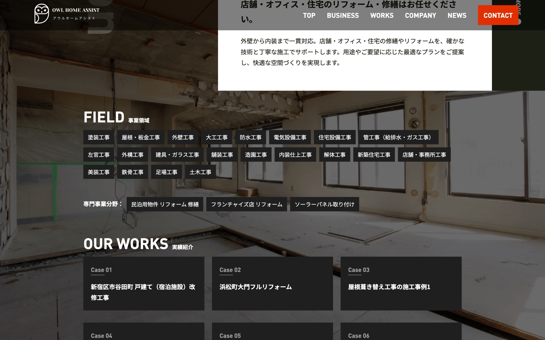Open the Case 05 card
545x340 pixels.
[x=272, y=331]
